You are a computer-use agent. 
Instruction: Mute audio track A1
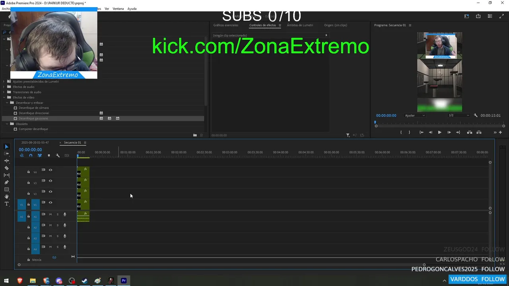pyautogui.click(x=51, y=214)
